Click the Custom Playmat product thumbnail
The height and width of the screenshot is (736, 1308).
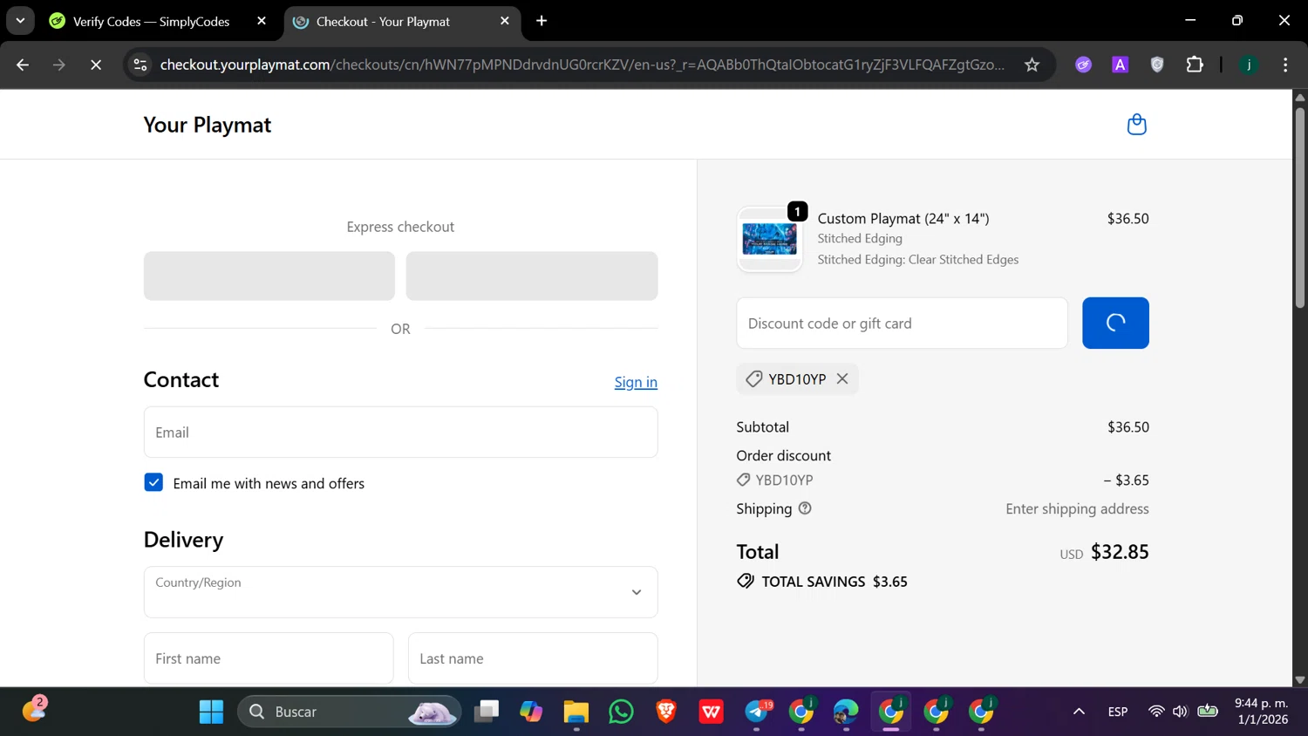(769, 239)
